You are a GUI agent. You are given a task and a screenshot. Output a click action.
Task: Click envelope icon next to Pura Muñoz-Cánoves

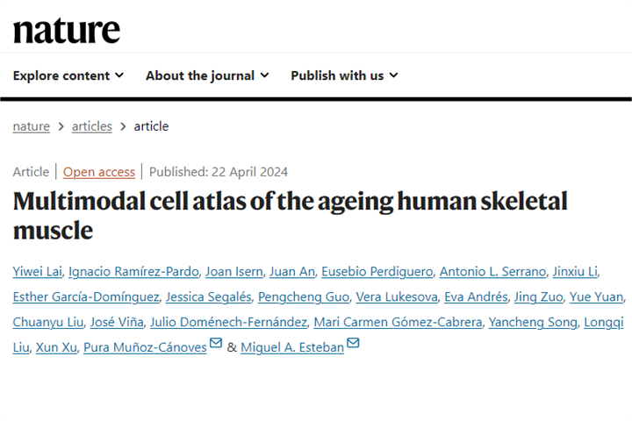216,345
